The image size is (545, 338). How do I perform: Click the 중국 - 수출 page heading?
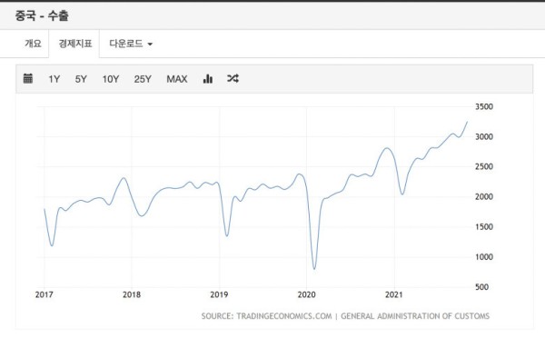point(42,15)
